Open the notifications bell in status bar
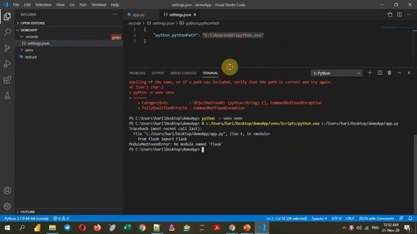The image size is (417, 234). [x=410, y=218]
